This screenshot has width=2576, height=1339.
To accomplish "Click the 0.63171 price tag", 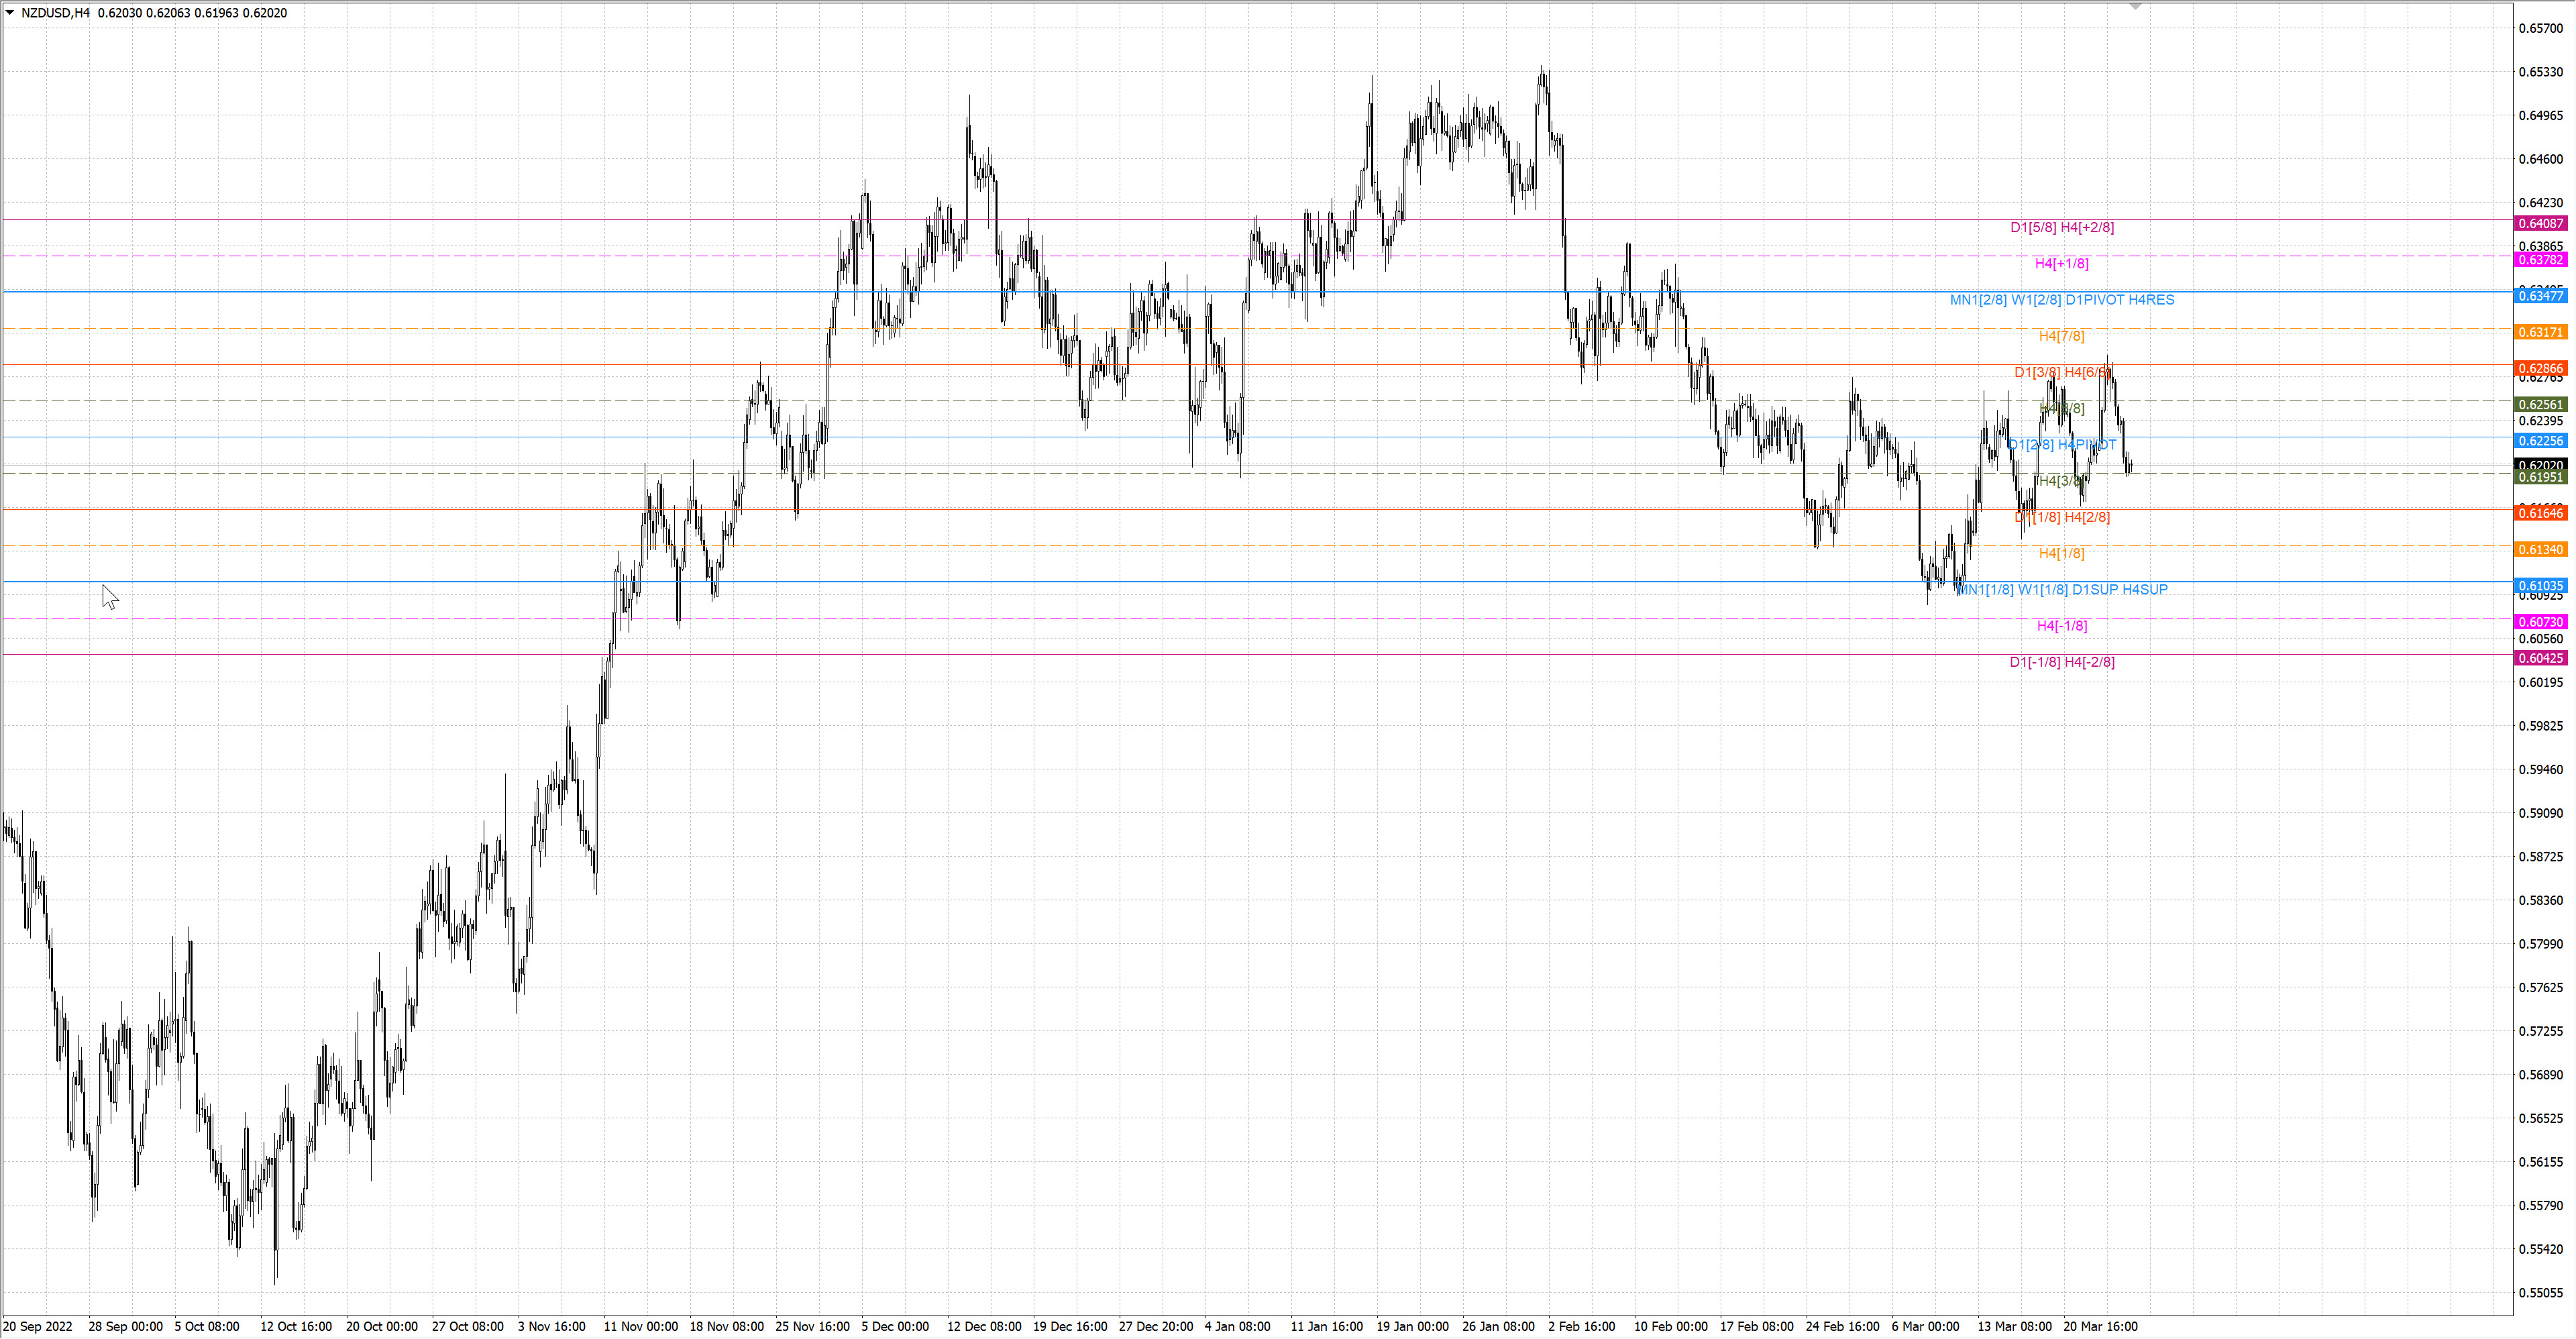I will 2541,332.
